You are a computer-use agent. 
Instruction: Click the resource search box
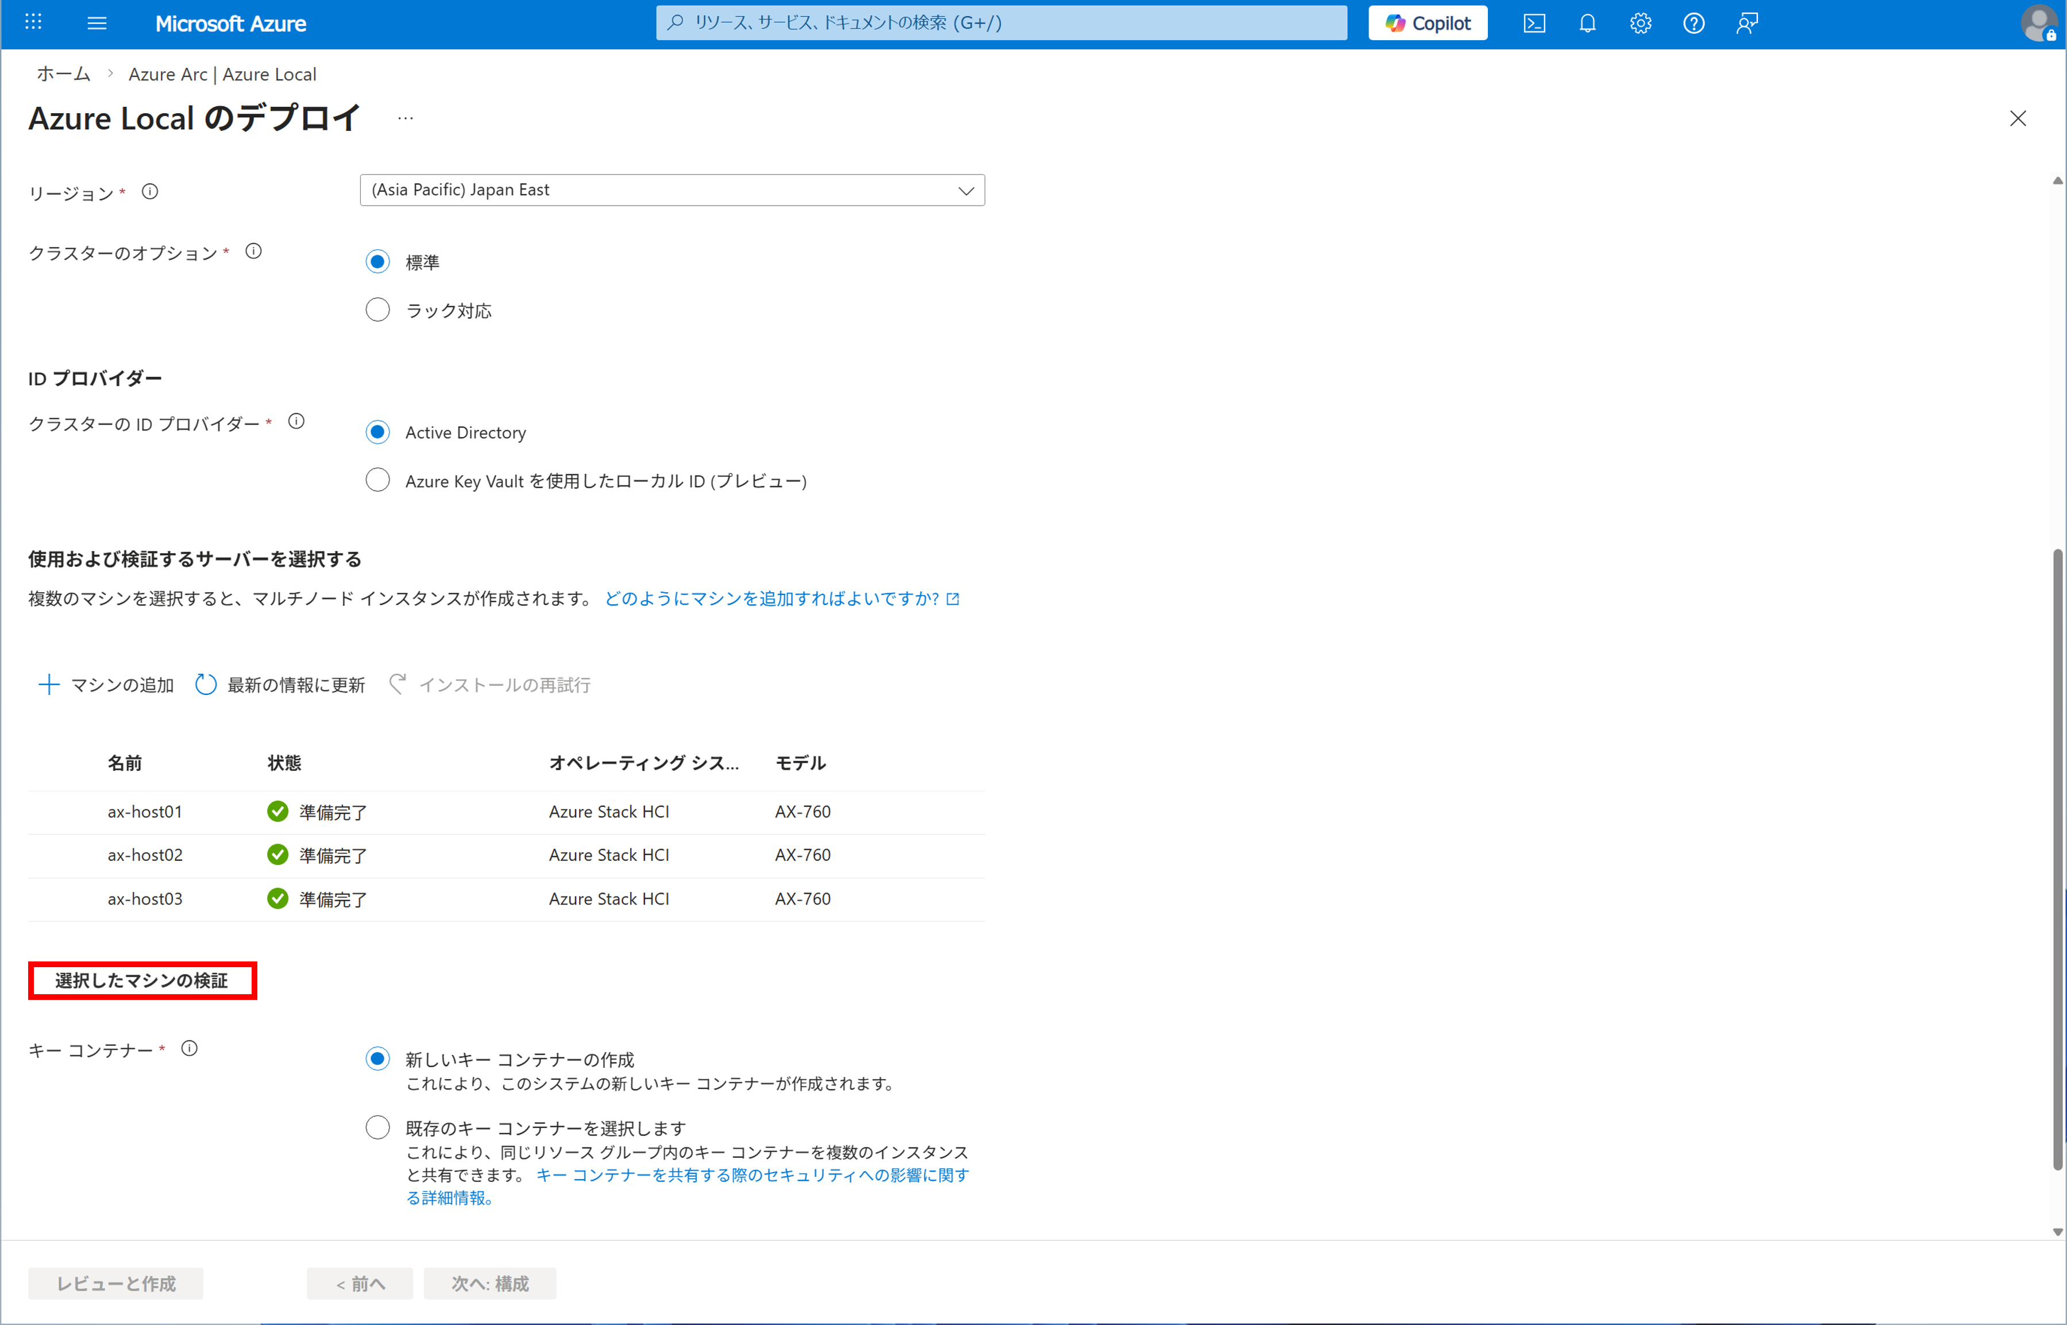(1001, 23)
